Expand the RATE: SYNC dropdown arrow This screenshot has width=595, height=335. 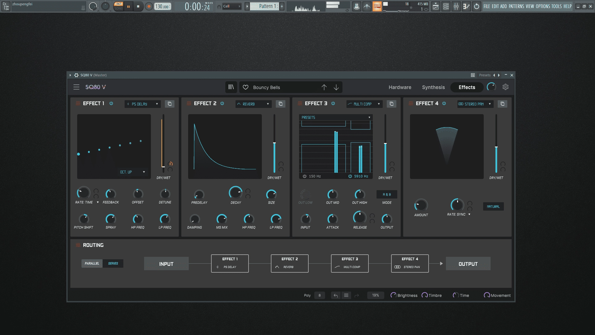(x=469, y=214)
